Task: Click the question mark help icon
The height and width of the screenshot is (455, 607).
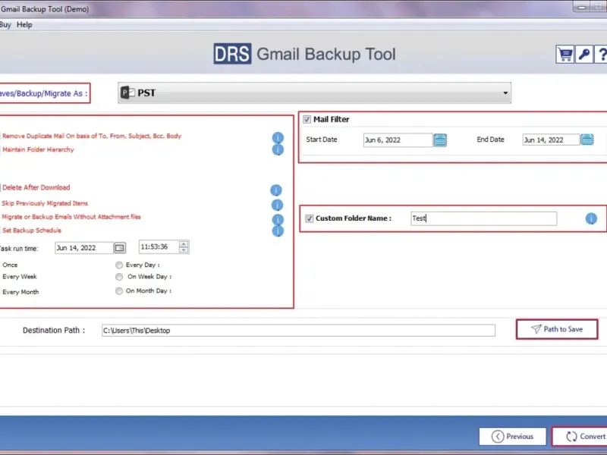Action: click(x=601, y=55)
